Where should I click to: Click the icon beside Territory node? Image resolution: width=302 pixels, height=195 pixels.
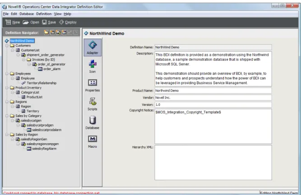coord(23,111)
